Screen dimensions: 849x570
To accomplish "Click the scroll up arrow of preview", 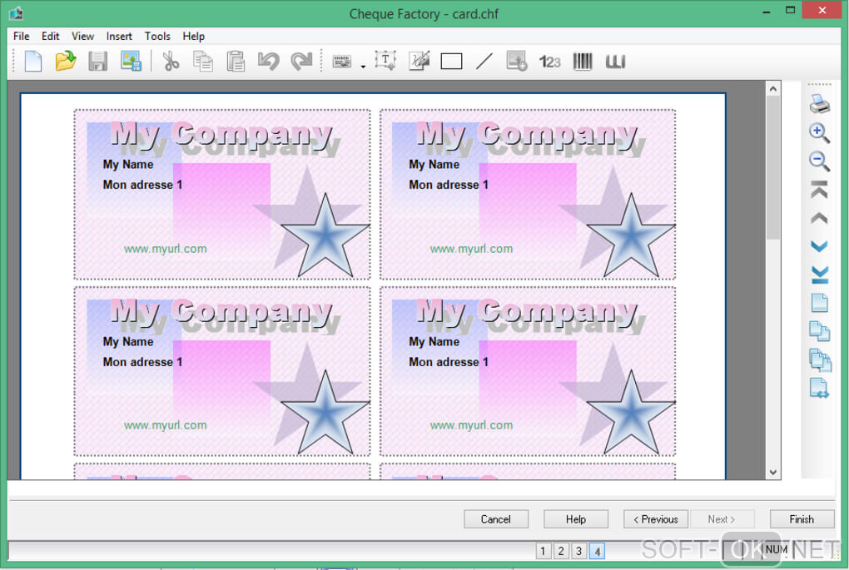I will (x=773, y=89).
